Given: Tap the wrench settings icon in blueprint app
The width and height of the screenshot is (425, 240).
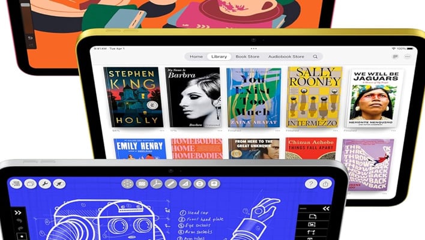Looking at the screenshot, I should 44,184.
